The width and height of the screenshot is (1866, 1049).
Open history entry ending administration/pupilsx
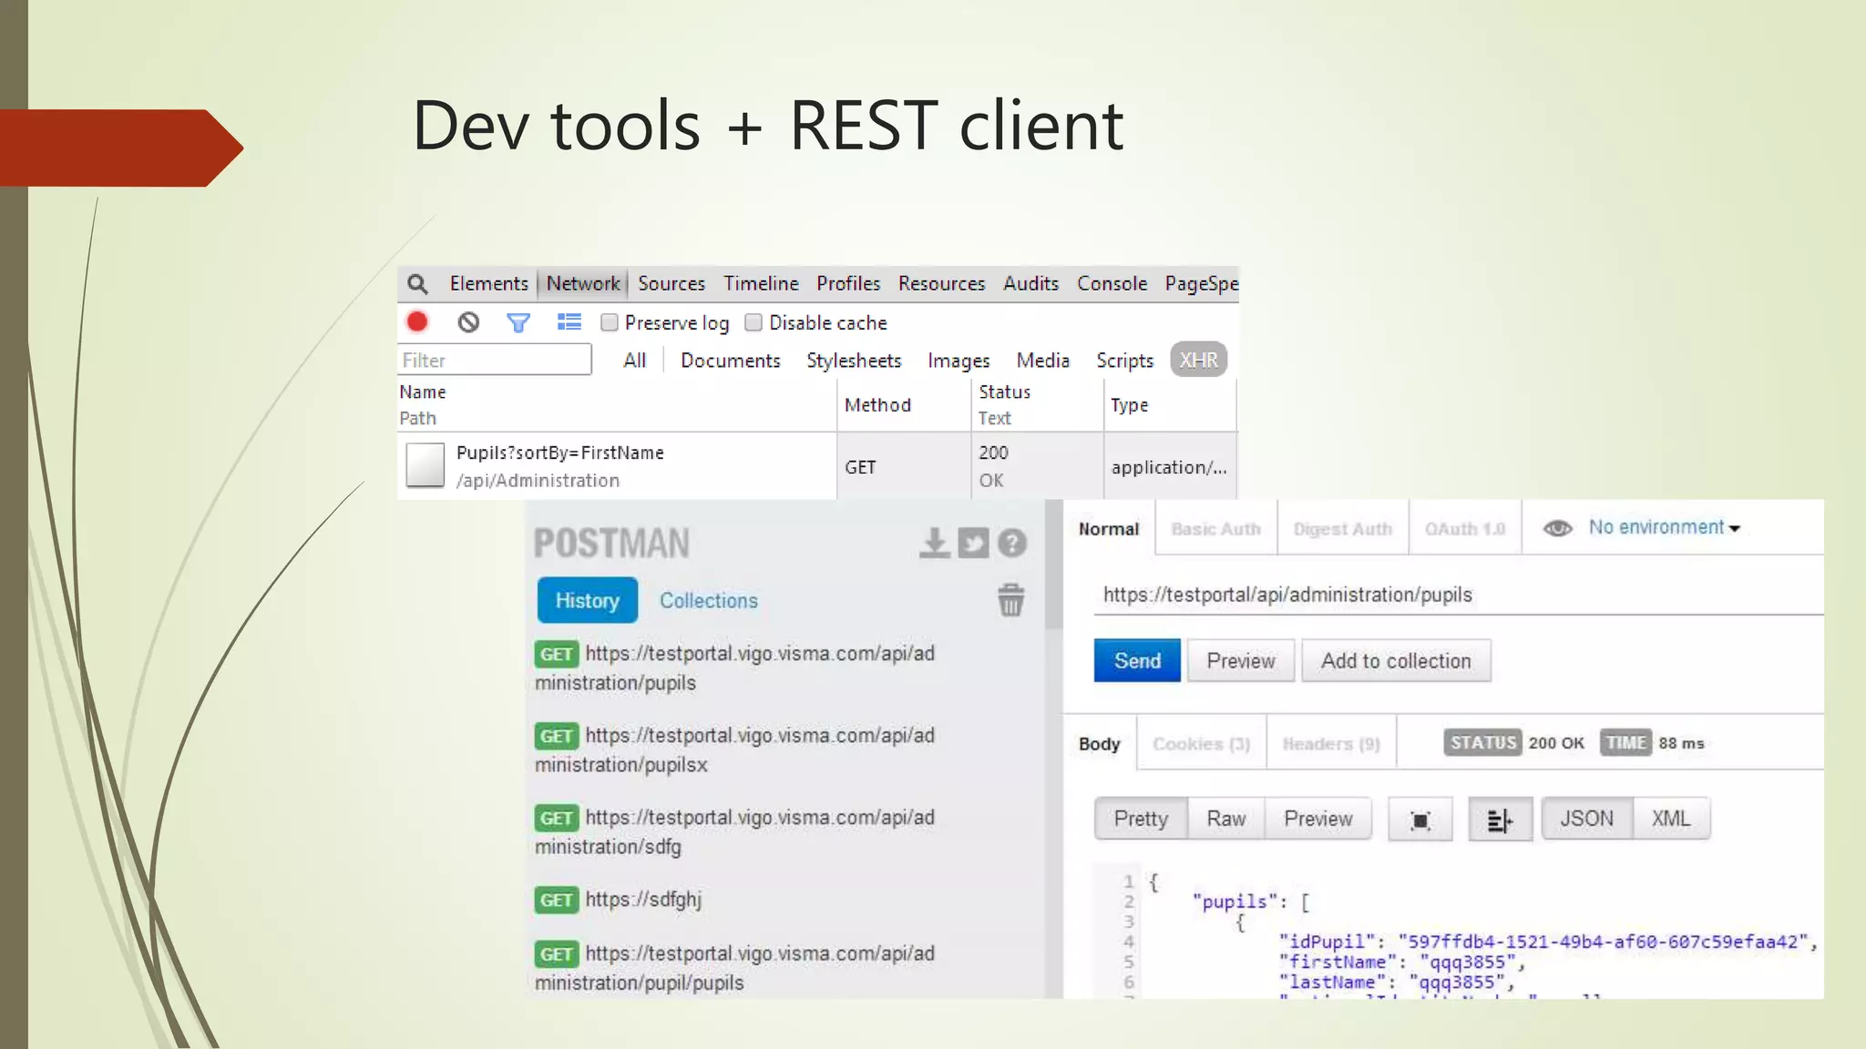click(x=734, y=749)
